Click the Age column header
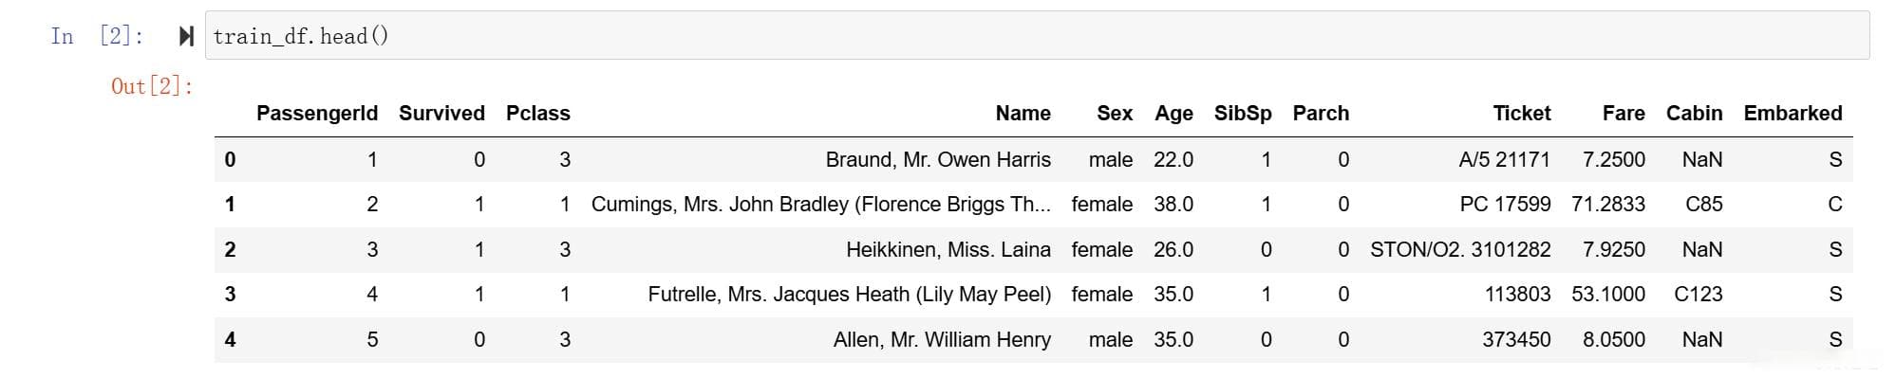1896x378 pixels. click(1173, 114)
